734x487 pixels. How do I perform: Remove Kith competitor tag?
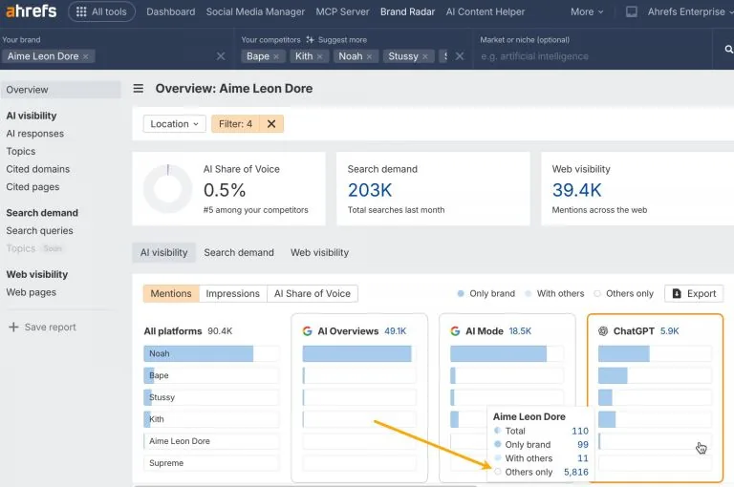tap(320, 56)
